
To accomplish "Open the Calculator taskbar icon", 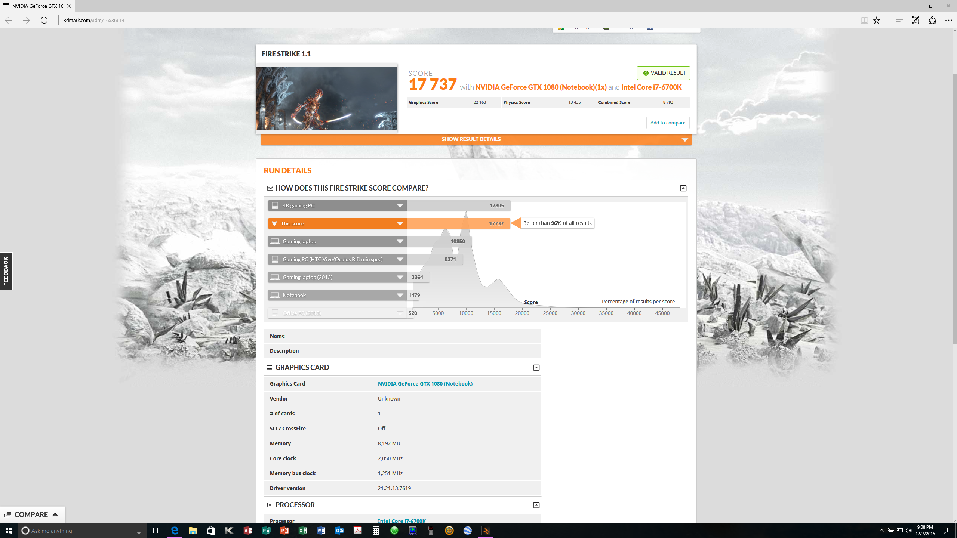I will coord(376,531).
